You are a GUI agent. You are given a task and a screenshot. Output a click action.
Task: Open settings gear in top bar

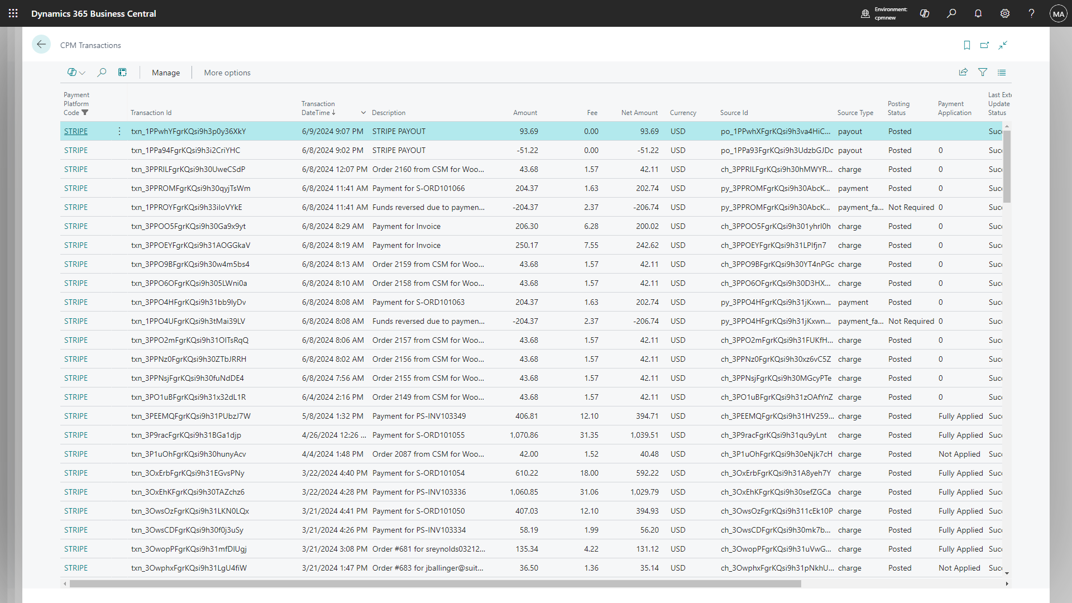[x=1005, y=13]
